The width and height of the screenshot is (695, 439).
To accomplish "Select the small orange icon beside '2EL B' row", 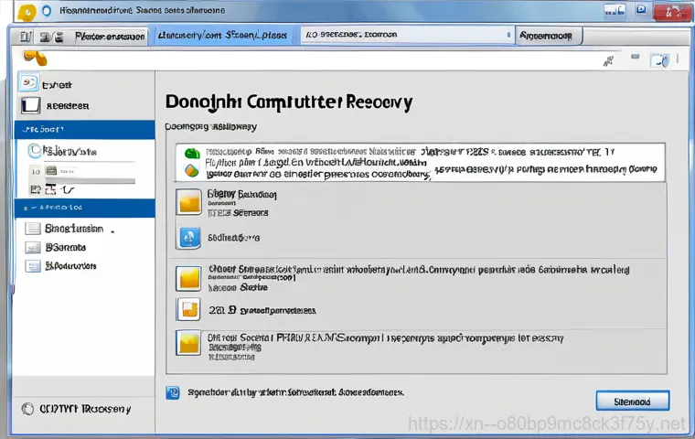I will 188,309.
